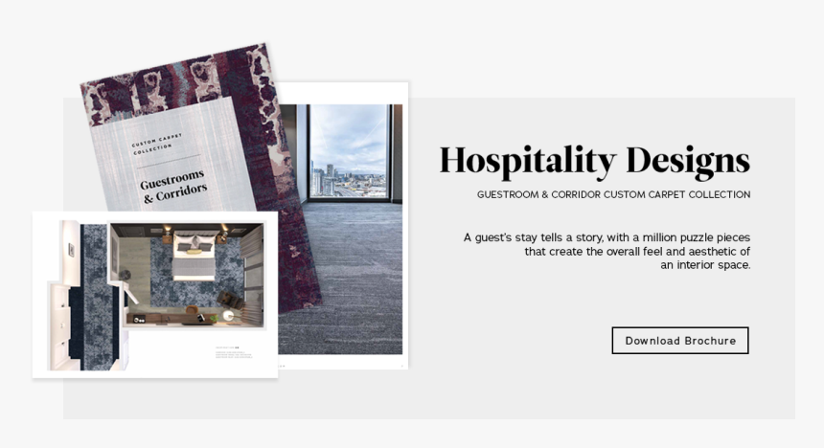The image size is (824, 448).
Task: Click the Download Brochure button
Action: click(x=680, y=341)
